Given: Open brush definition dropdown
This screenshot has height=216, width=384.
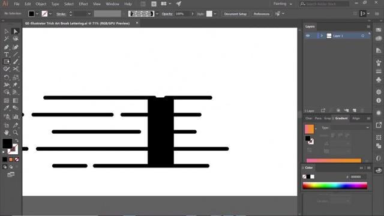Looking at the screenshot, I should 157,14.
